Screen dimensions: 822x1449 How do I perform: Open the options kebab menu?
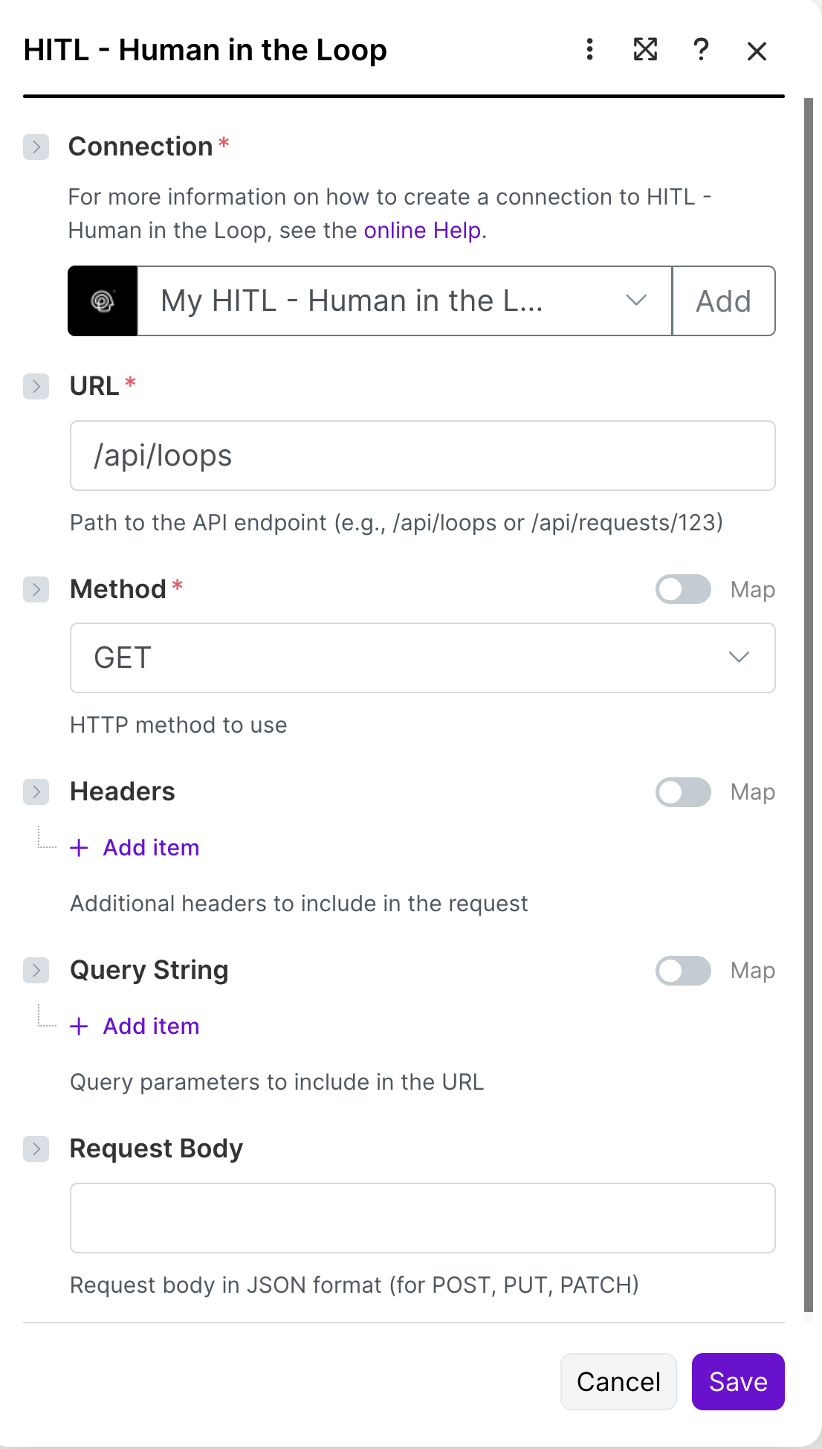click(589, 50)
